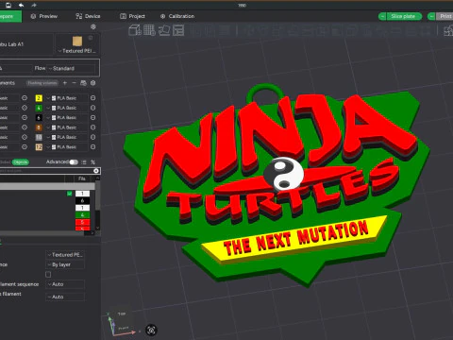Click the XYZ axis orientation gizmo

[121, 324]
